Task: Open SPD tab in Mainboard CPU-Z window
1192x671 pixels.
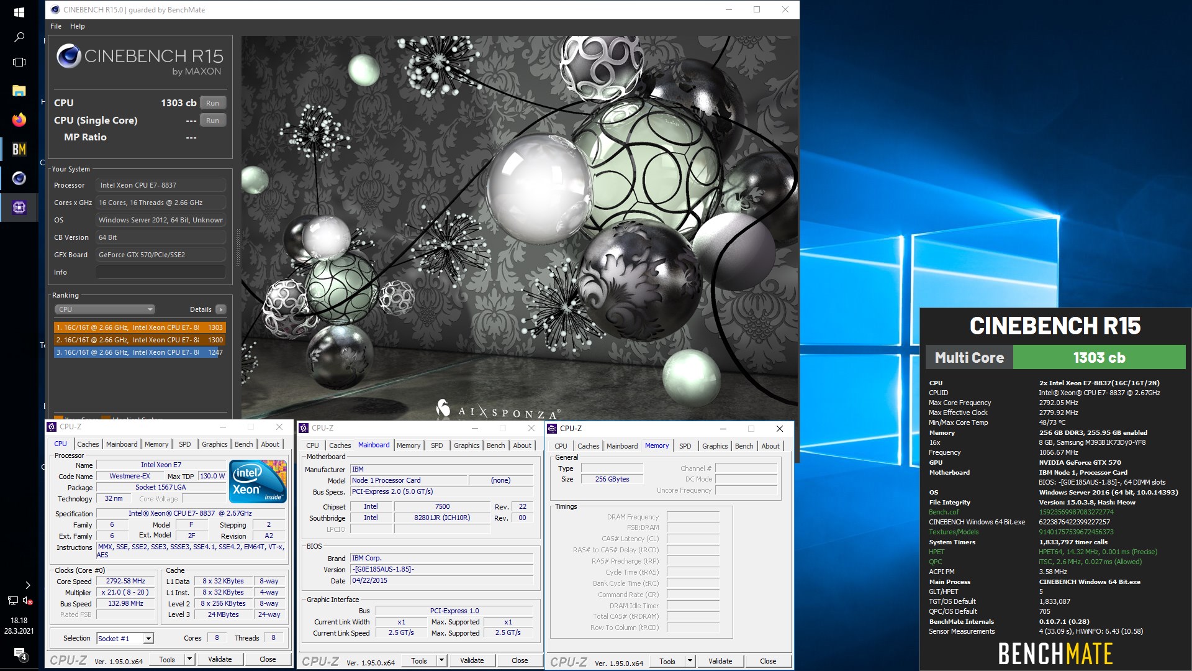Action: click(x=437, y=445)
